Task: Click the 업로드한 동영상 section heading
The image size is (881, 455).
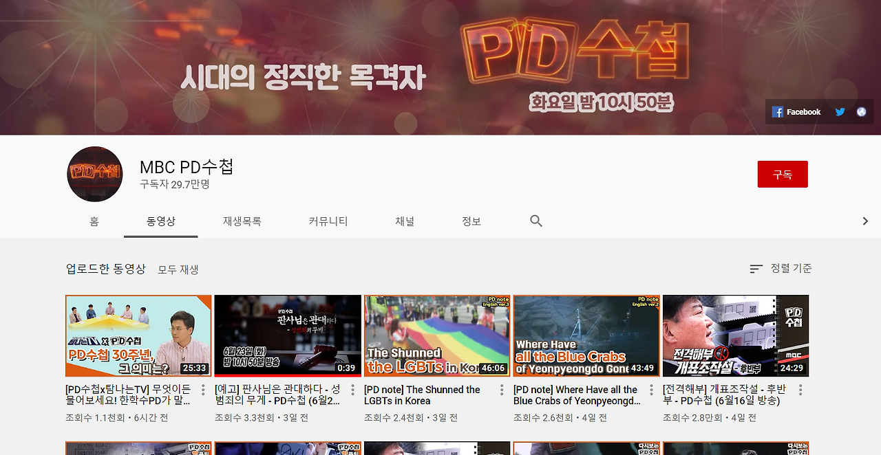Action: click(106, 269)
